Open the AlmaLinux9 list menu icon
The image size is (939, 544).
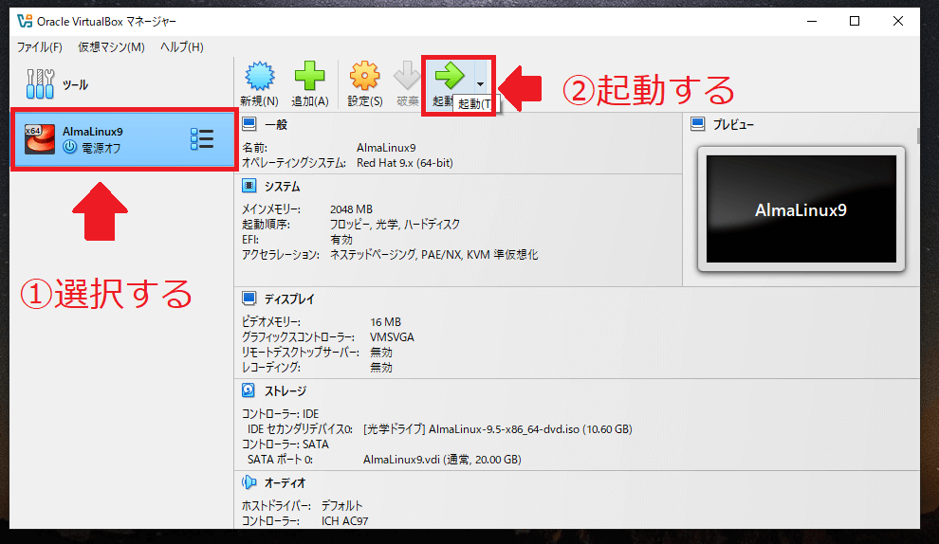(x=202, y=138)
